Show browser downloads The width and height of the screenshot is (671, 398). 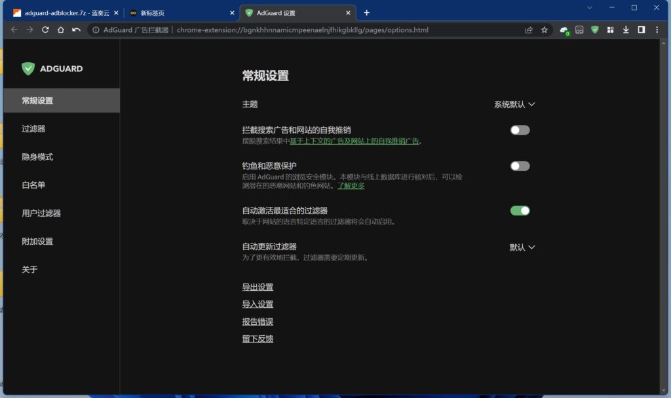click(626, 30)
